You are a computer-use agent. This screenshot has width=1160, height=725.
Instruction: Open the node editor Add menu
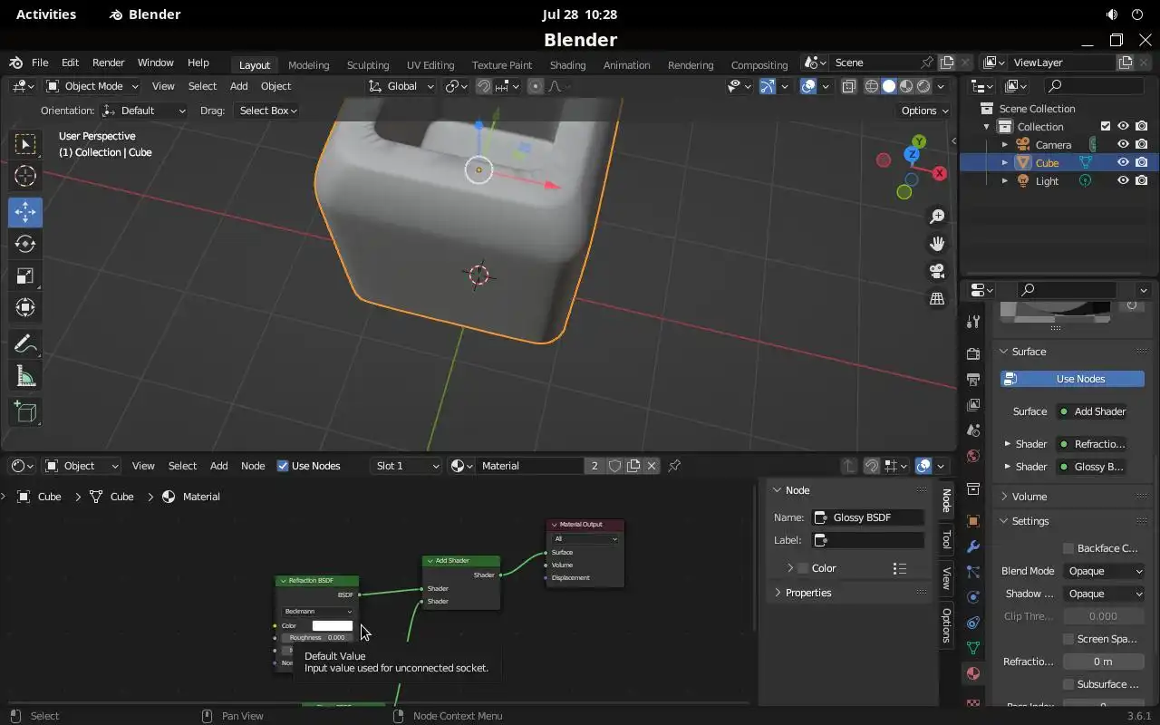218,466
